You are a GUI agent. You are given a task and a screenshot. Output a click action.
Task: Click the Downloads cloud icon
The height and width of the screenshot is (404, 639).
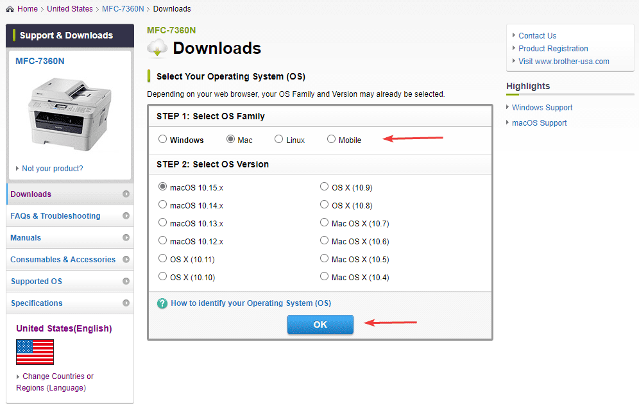pyautogui.click(x=157, y=49)
